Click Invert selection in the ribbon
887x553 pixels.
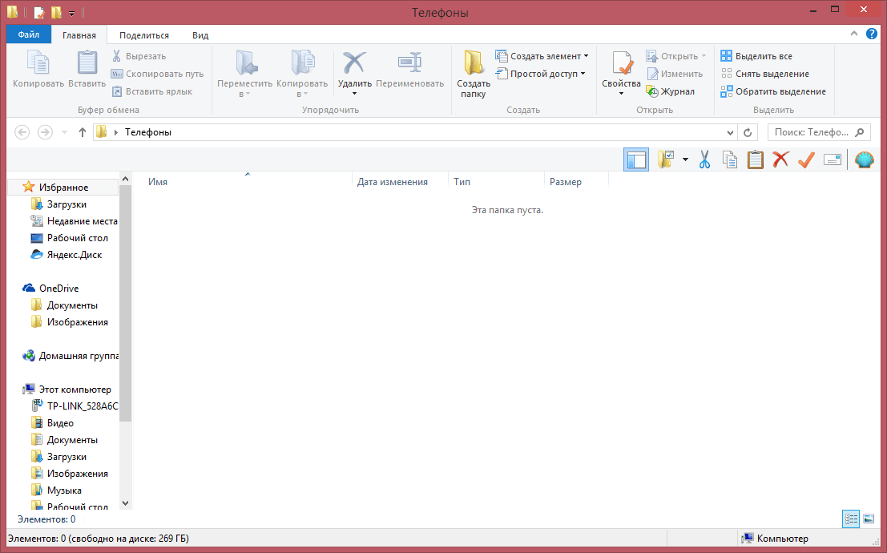(x=773, y=91)
